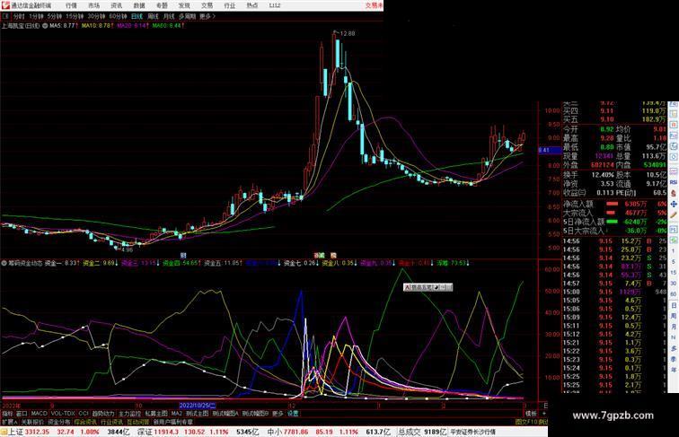Open the 行业资讯 tab

coord(111,422)
